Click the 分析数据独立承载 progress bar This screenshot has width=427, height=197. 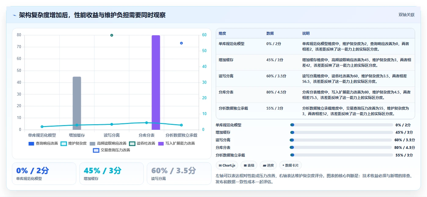pos(342,155)
